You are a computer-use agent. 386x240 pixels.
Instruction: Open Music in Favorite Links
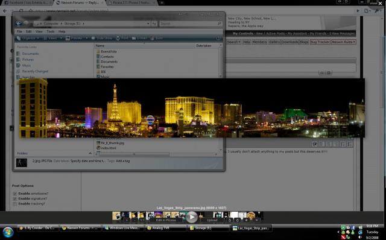24,66
